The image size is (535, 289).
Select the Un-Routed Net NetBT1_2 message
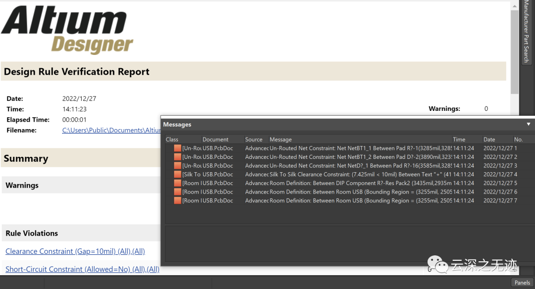(x=360, y=157)
